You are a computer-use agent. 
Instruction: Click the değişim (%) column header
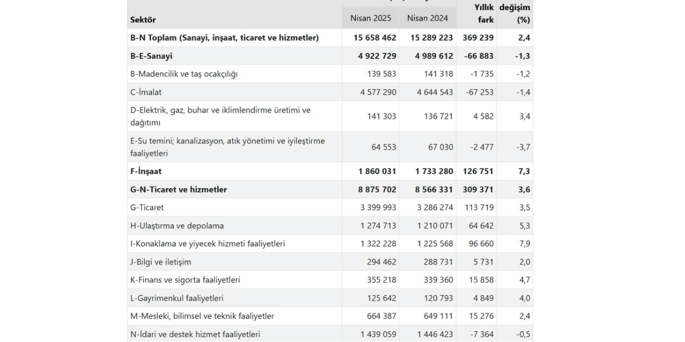(515, 13)
